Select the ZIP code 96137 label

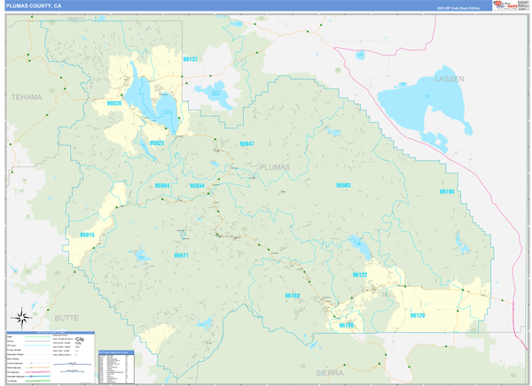click(191, 58)
